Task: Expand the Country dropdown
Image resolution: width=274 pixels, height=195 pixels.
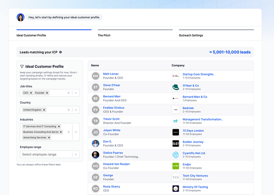Action: 76,110
